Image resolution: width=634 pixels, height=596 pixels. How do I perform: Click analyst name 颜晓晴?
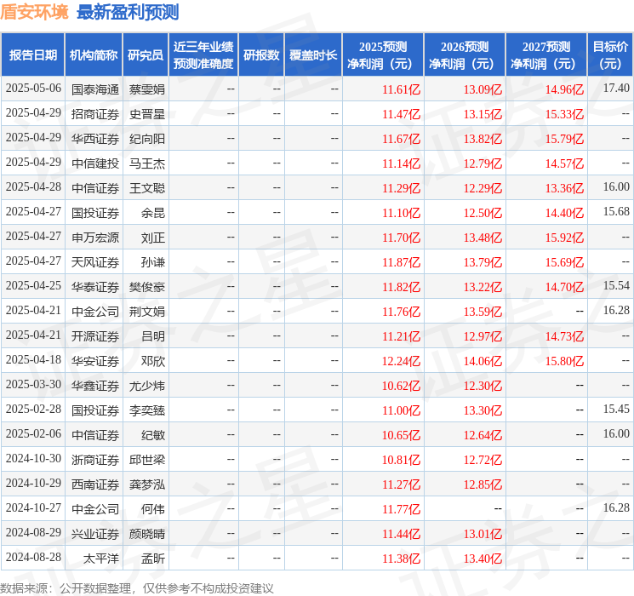146,534
